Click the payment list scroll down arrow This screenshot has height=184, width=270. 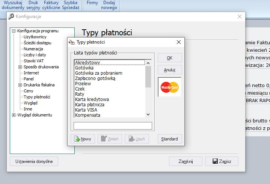(x=148, y=115)
